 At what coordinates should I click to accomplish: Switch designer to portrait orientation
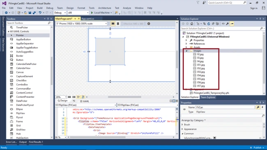118,24
